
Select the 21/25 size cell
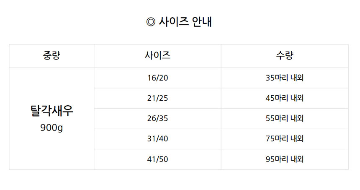click(157, 98)
